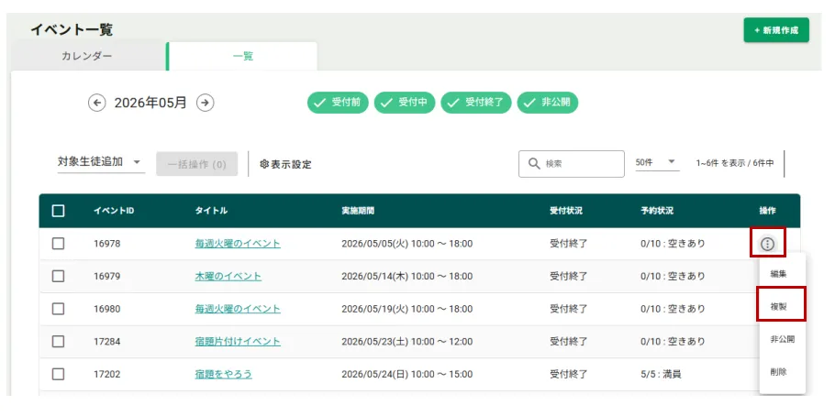Click the 1~6件 を表示 / 6件中 text

pyautogui.click(x=735, y=163)
